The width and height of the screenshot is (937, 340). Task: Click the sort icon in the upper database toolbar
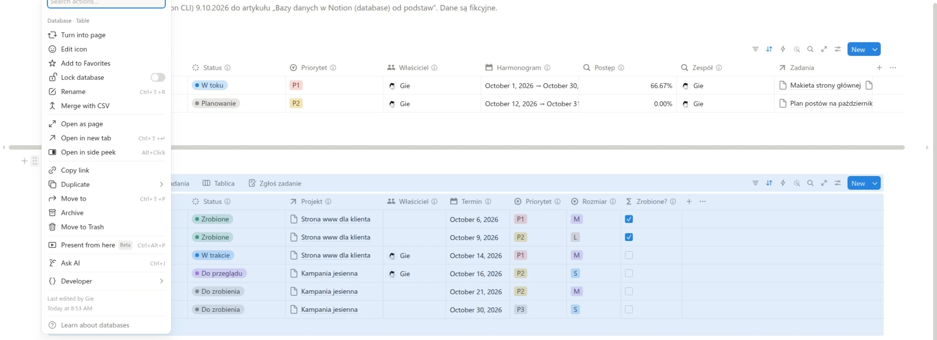pos(769,49)
